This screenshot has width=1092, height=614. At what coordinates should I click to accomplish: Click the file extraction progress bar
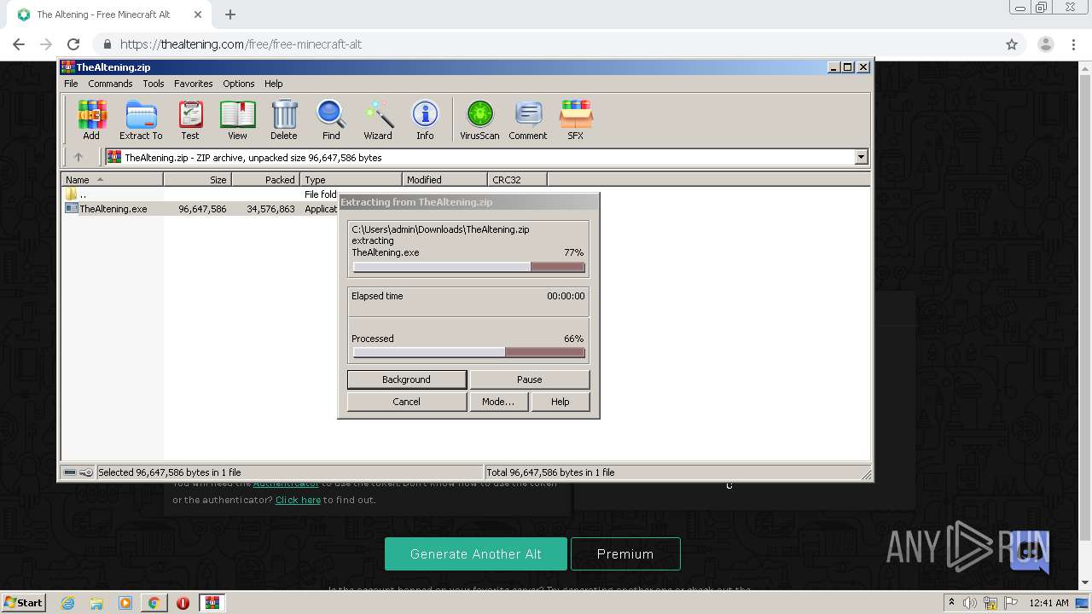(x=469, y=267)
